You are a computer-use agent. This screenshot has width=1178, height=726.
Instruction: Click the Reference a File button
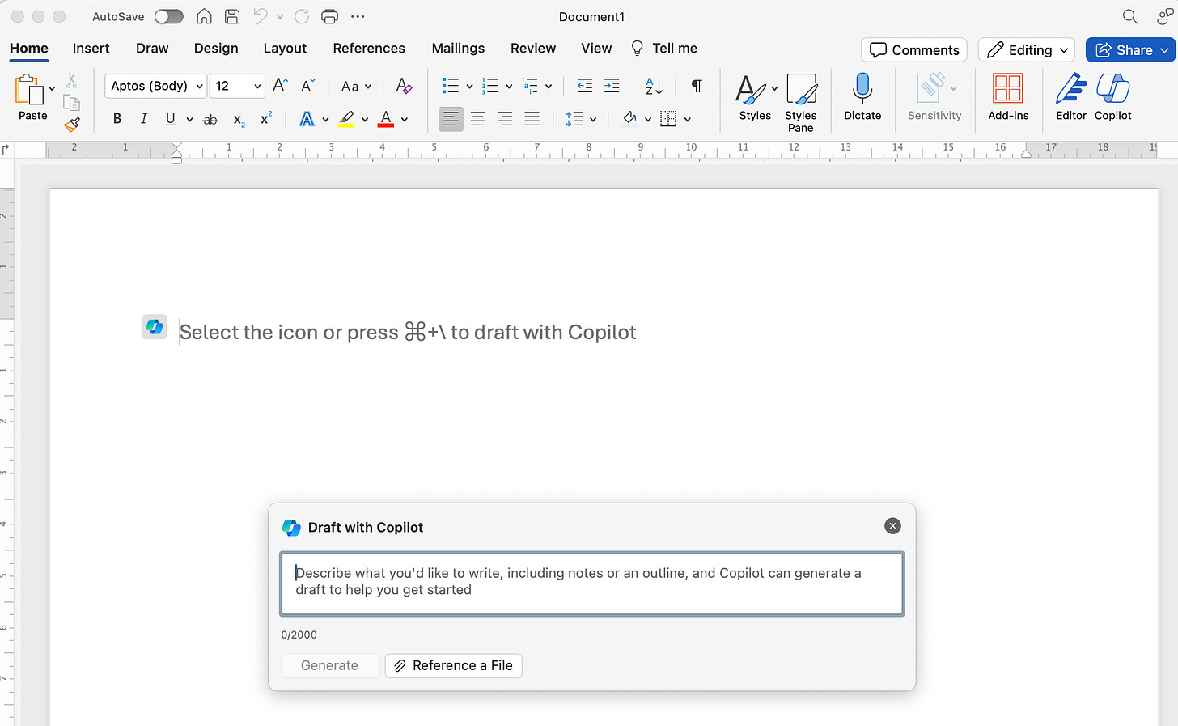(x=454, y=665)
